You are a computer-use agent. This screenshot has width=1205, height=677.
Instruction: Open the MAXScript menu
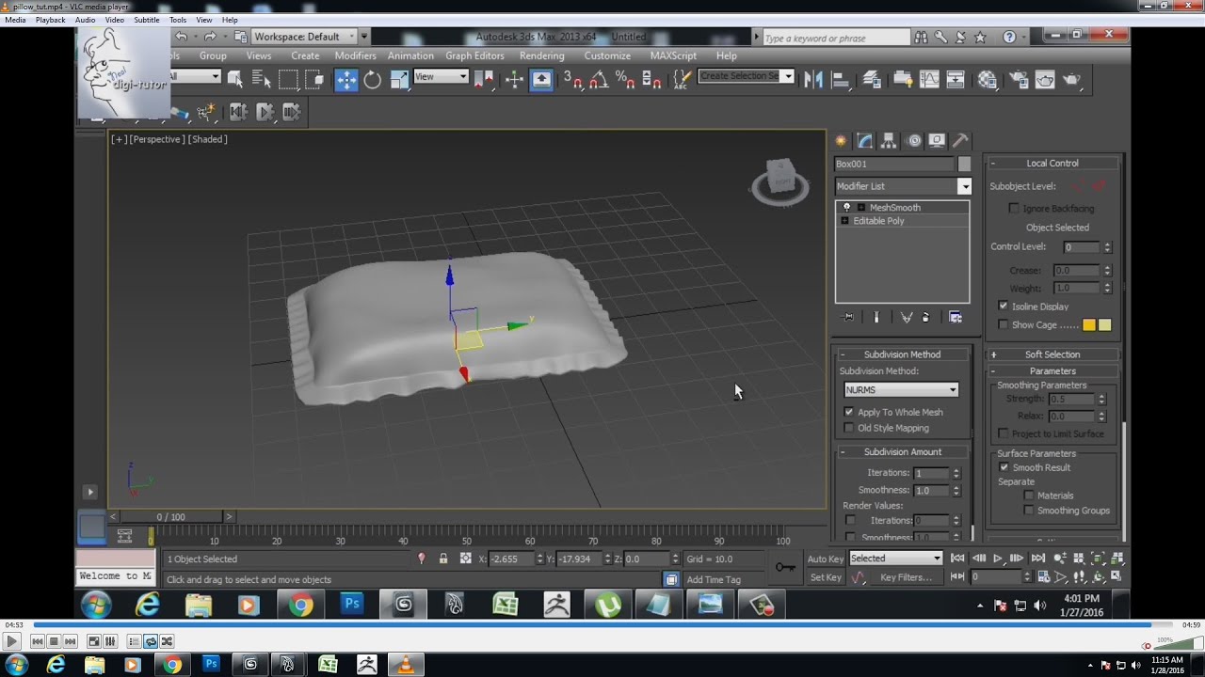pos(673,55)
